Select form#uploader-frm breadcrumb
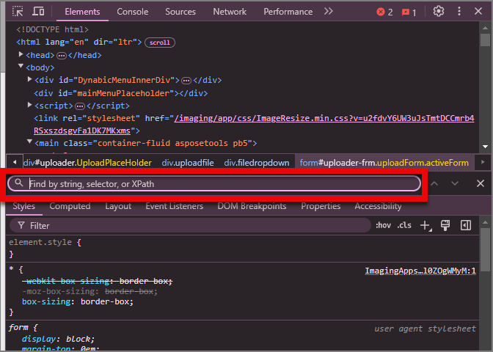This screenshot has height=352, width=493. [x=384, y=163]
